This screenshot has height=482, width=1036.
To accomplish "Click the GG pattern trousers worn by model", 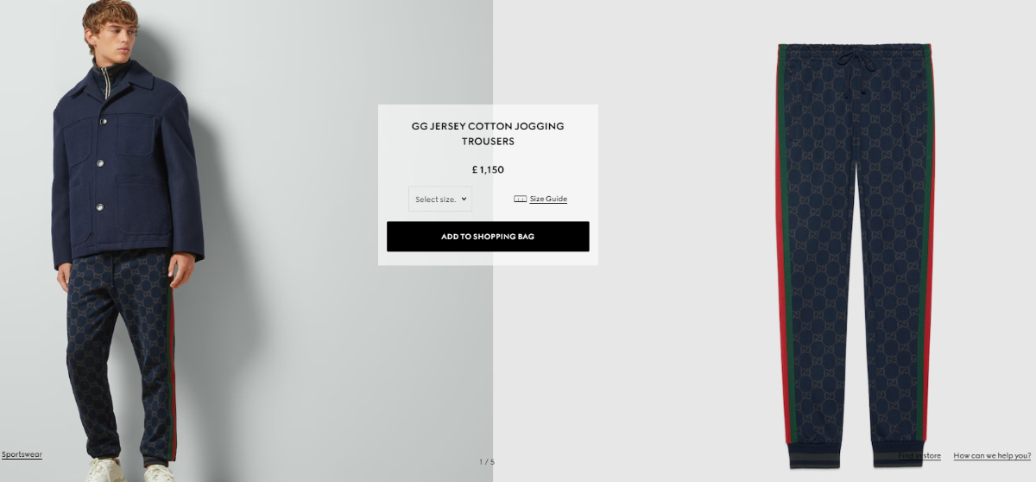I will (x=121, y=354).
